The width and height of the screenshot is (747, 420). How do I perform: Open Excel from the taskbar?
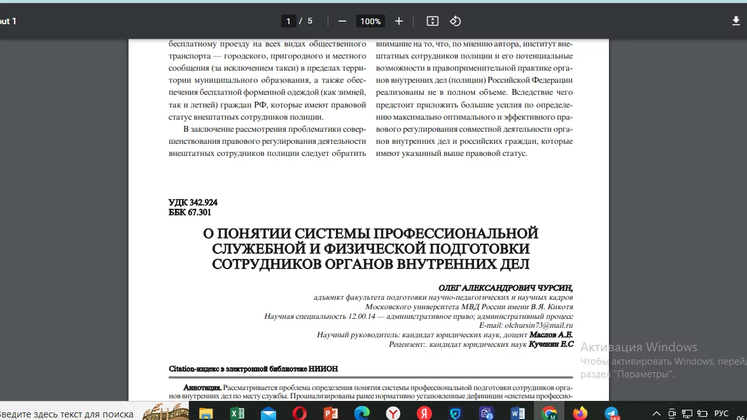pyautogui.click(x=237, y=412)
